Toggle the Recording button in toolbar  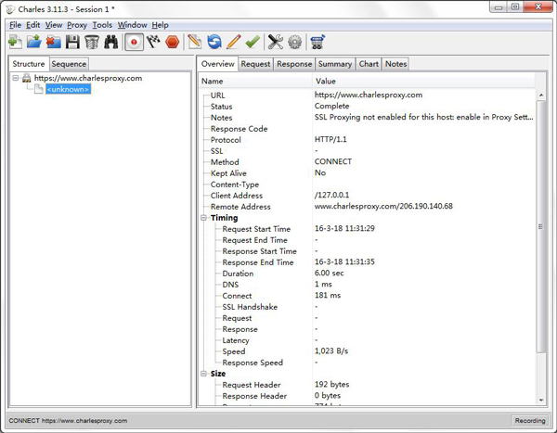[x=134, y=42]
